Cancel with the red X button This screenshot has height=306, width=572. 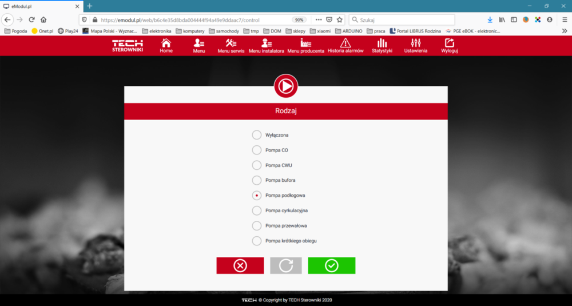(240, 265)
